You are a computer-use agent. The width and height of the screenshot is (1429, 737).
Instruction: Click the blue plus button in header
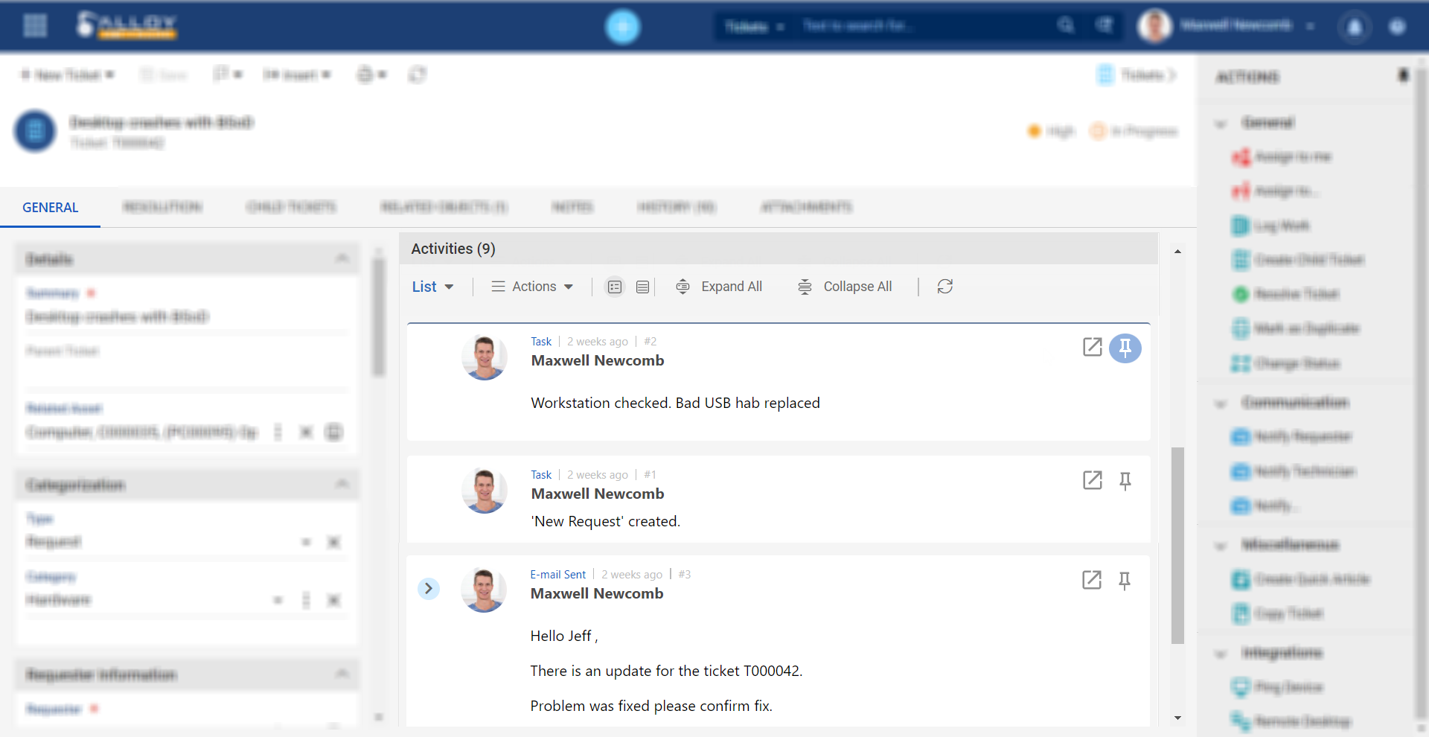pos(623,27)
